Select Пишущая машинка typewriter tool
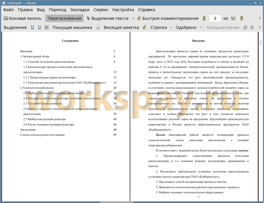264x203 pixels. [72, 27]
